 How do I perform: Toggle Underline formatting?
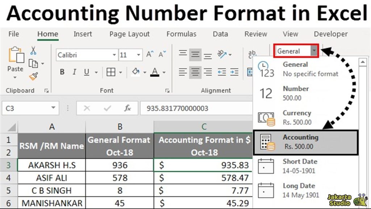tap(87, 72)
